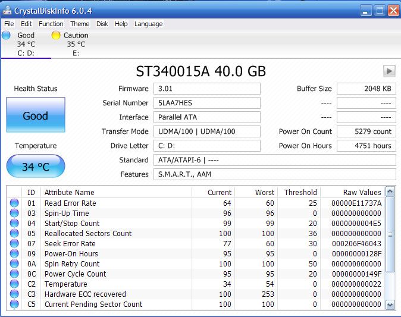401x317 pixels.
Task: Click status orb for Spin-Up Time
Action: (x=14, y=213)
